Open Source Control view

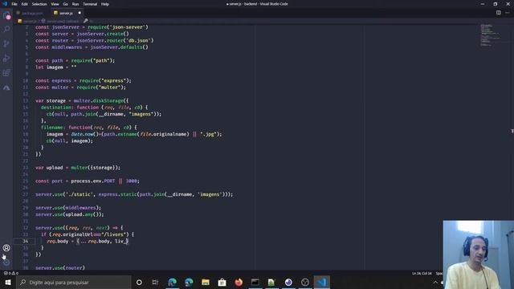(6, 43)
